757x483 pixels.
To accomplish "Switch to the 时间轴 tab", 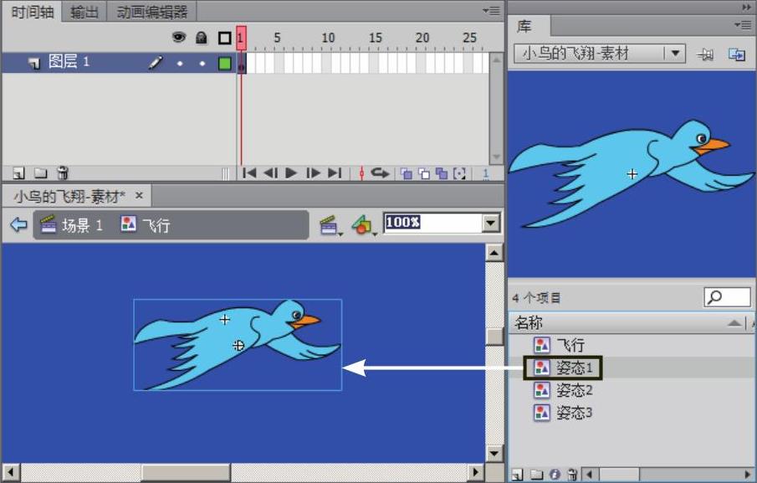I will [x=33, y=12].
